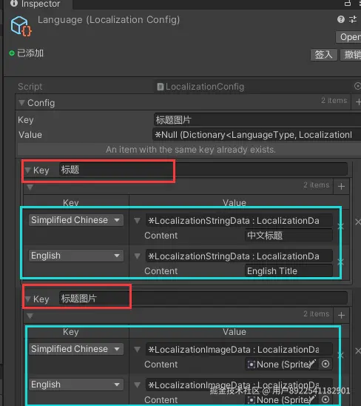Viewport: 361px width, 406px height.
Task: Click the Null Dictionary value field
Action: [257, 135]
